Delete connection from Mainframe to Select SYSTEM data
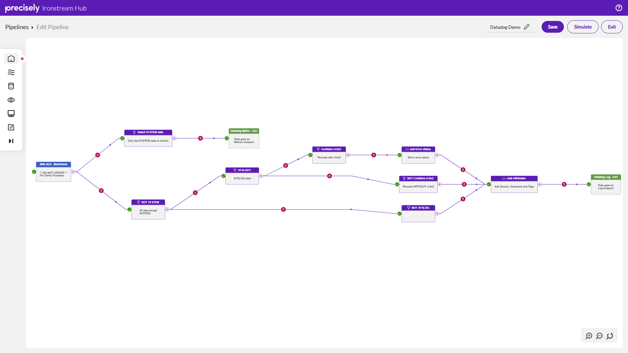Image resolution: width=628 pixels, height=353 pixels. pos(97,155)
